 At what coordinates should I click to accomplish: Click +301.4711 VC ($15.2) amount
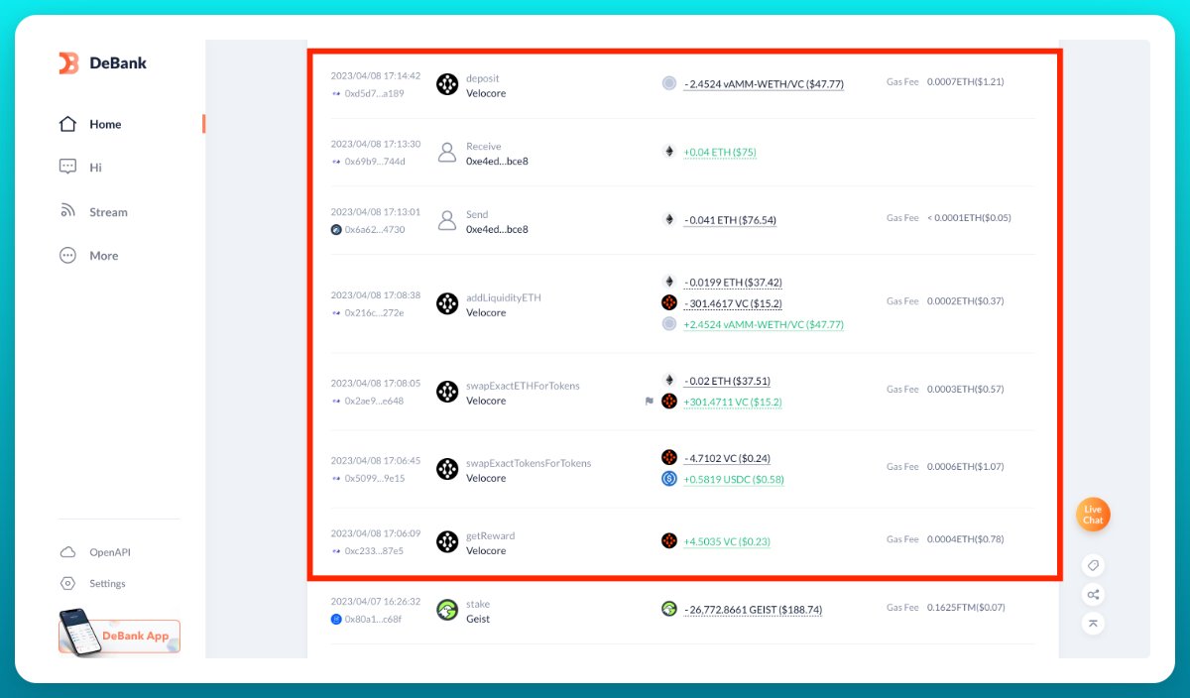733,402
